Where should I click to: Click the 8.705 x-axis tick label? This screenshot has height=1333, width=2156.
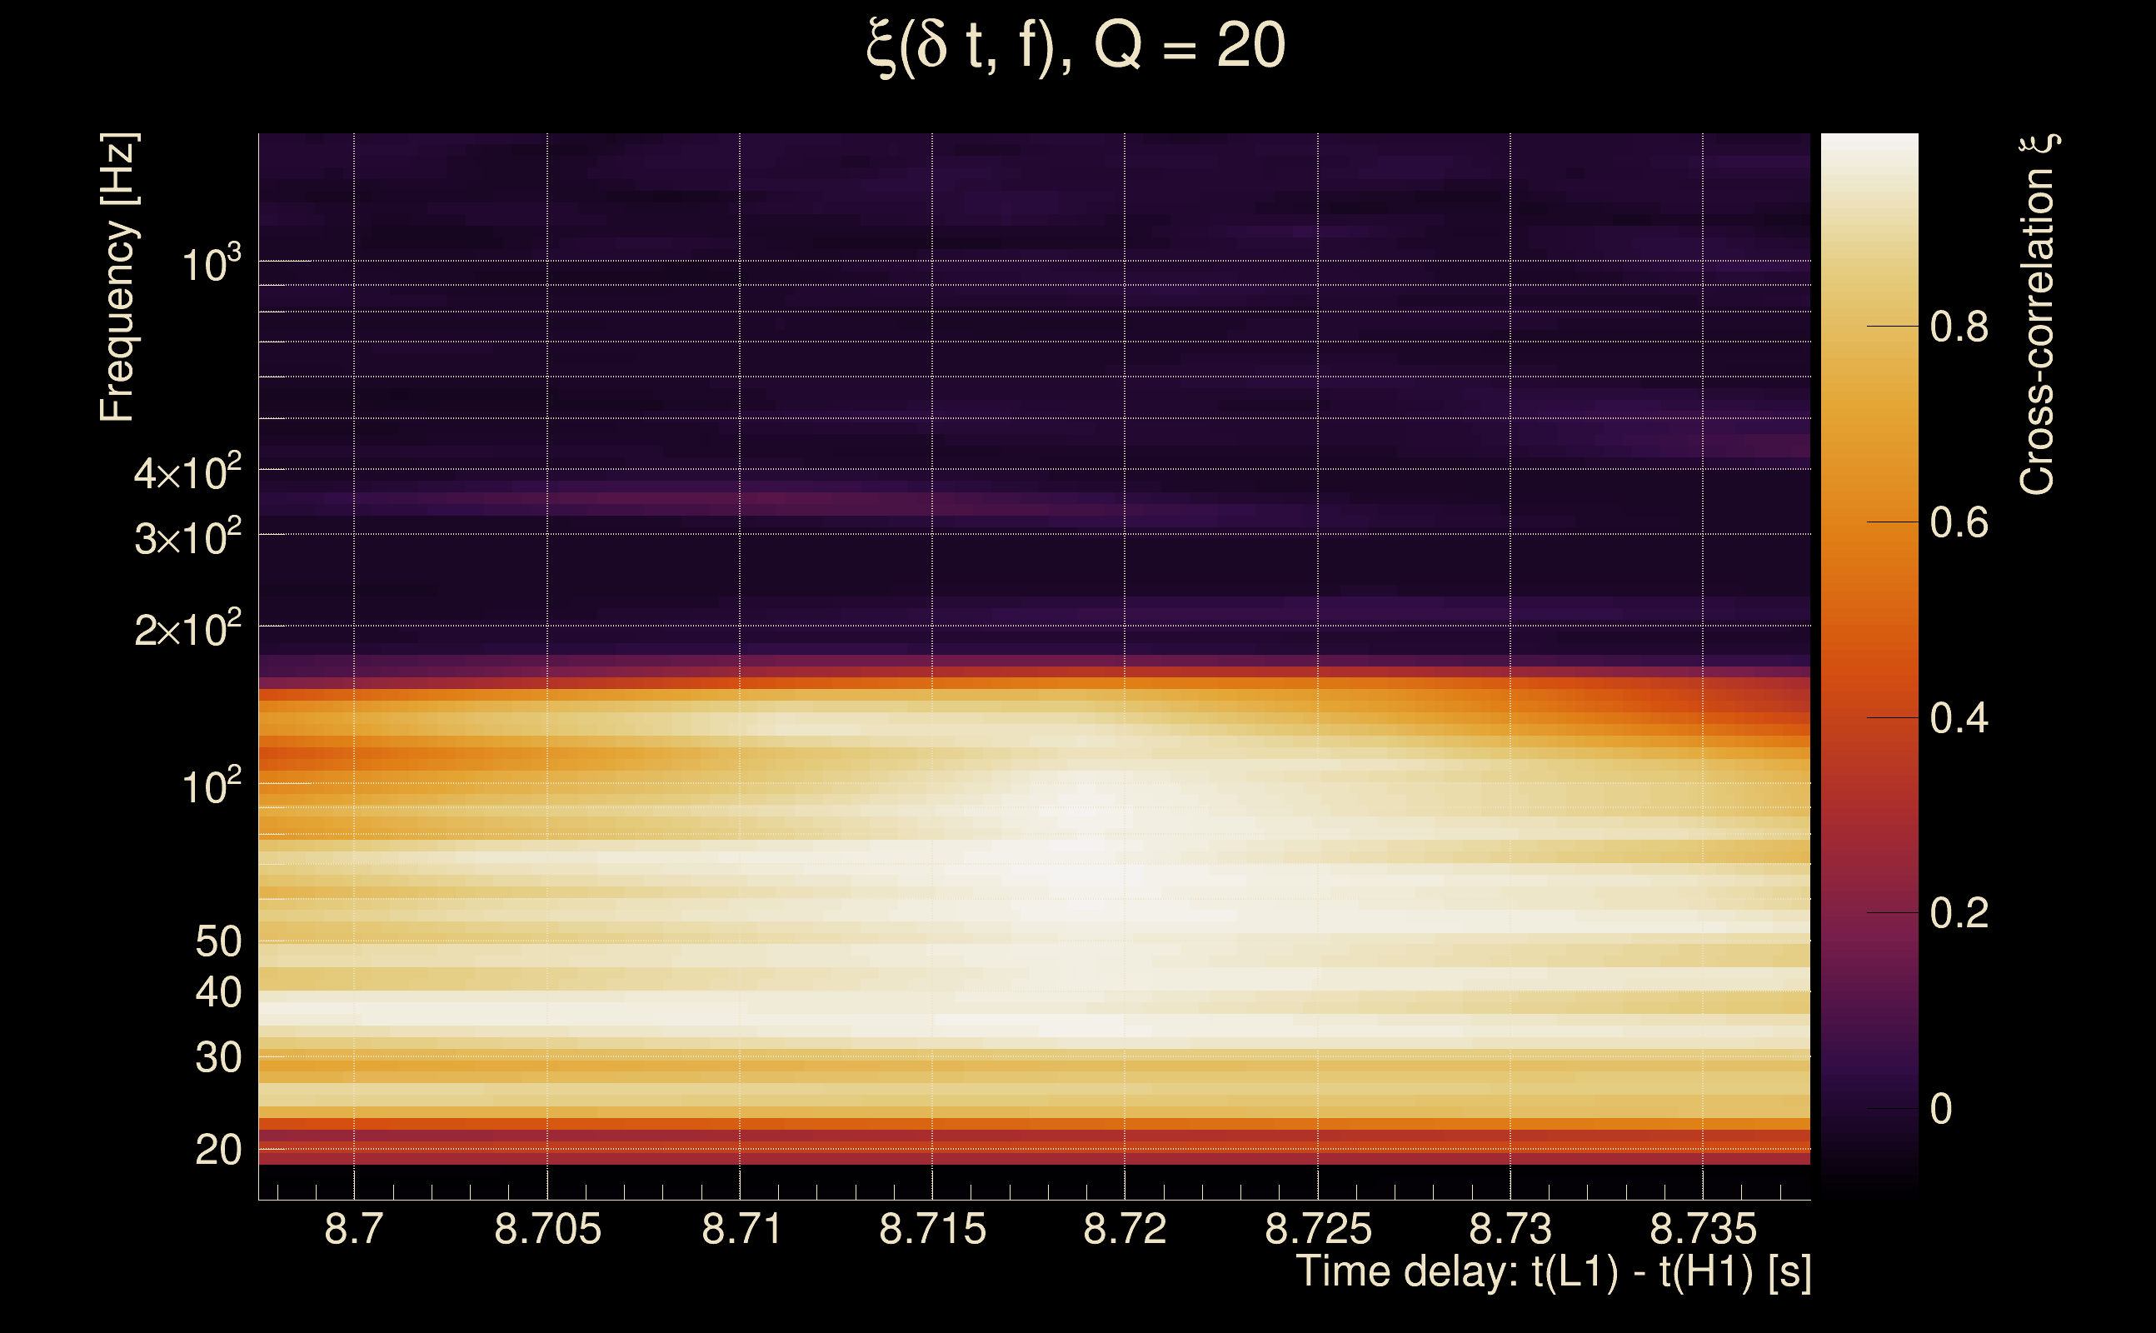[547, 1229]
